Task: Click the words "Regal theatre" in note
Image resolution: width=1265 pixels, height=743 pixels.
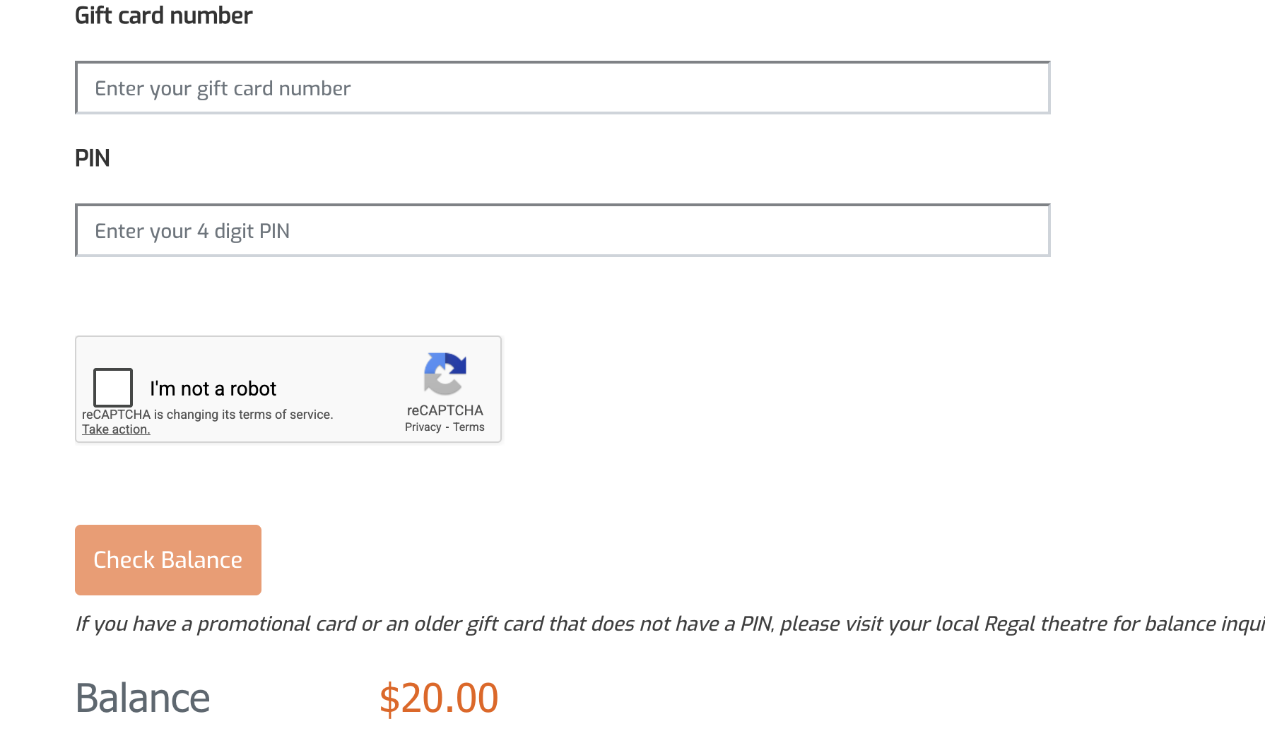Action: click(1045, 624)
